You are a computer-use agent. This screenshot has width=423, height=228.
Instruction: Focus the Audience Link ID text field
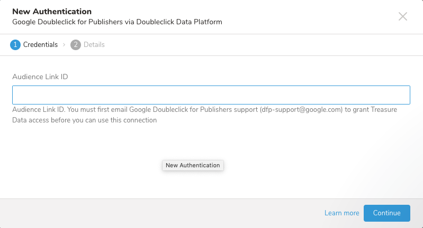point(211,95)
